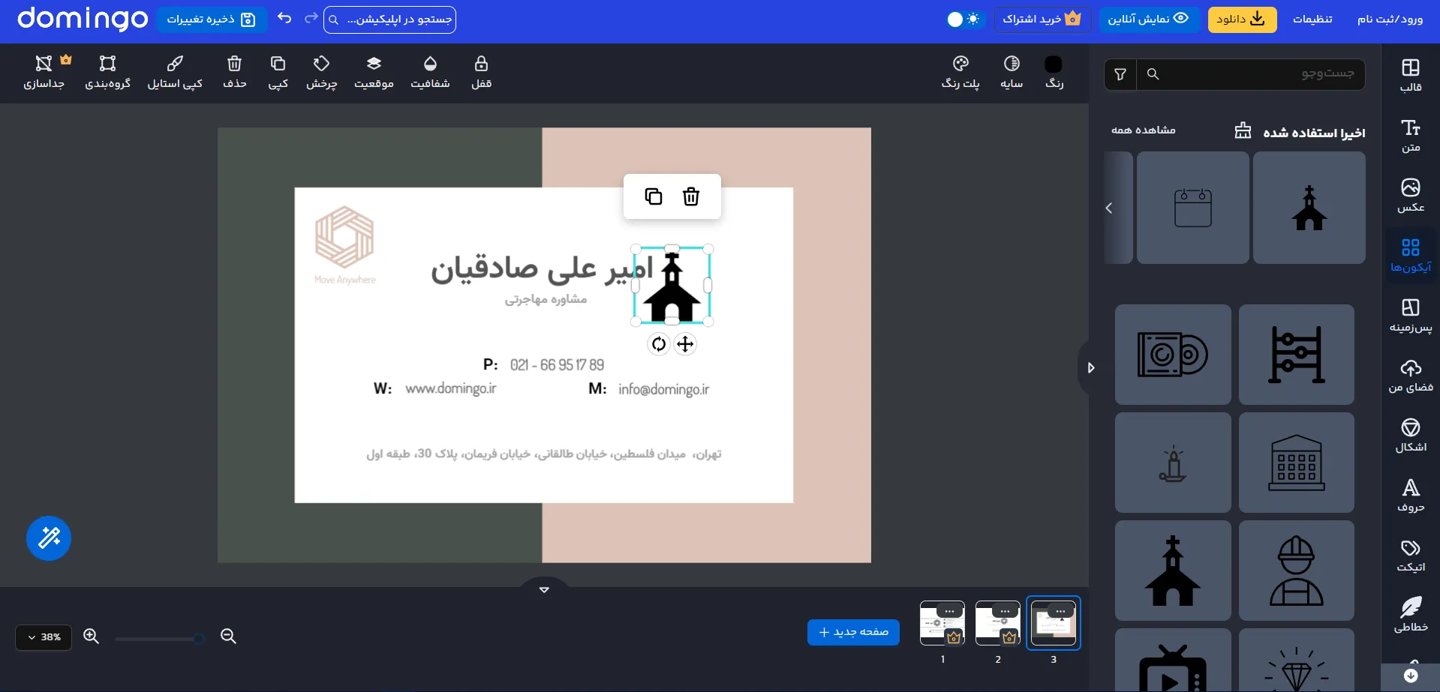
Task: Open My Space (فضای من) sidebar tab
Action: point(1411,375)
